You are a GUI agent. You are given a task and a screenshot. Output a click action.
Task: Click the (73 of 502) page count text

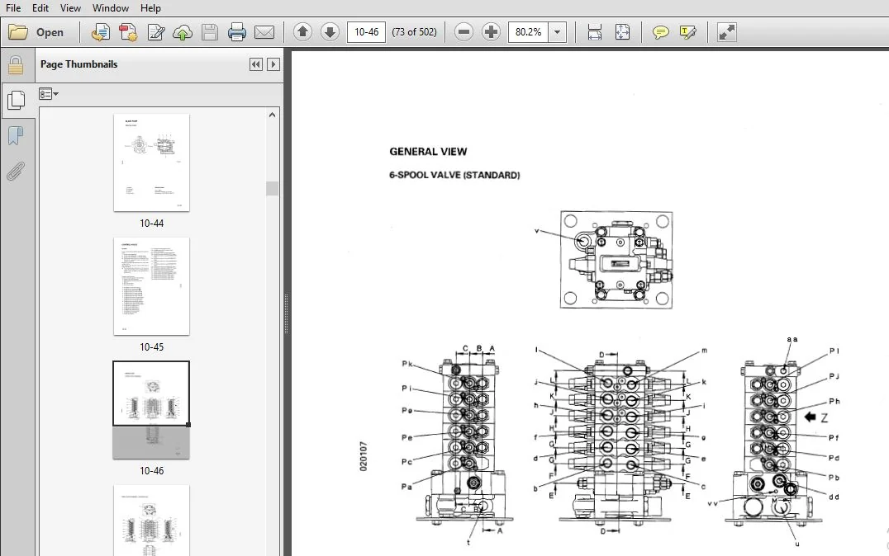tap(415, 32)
